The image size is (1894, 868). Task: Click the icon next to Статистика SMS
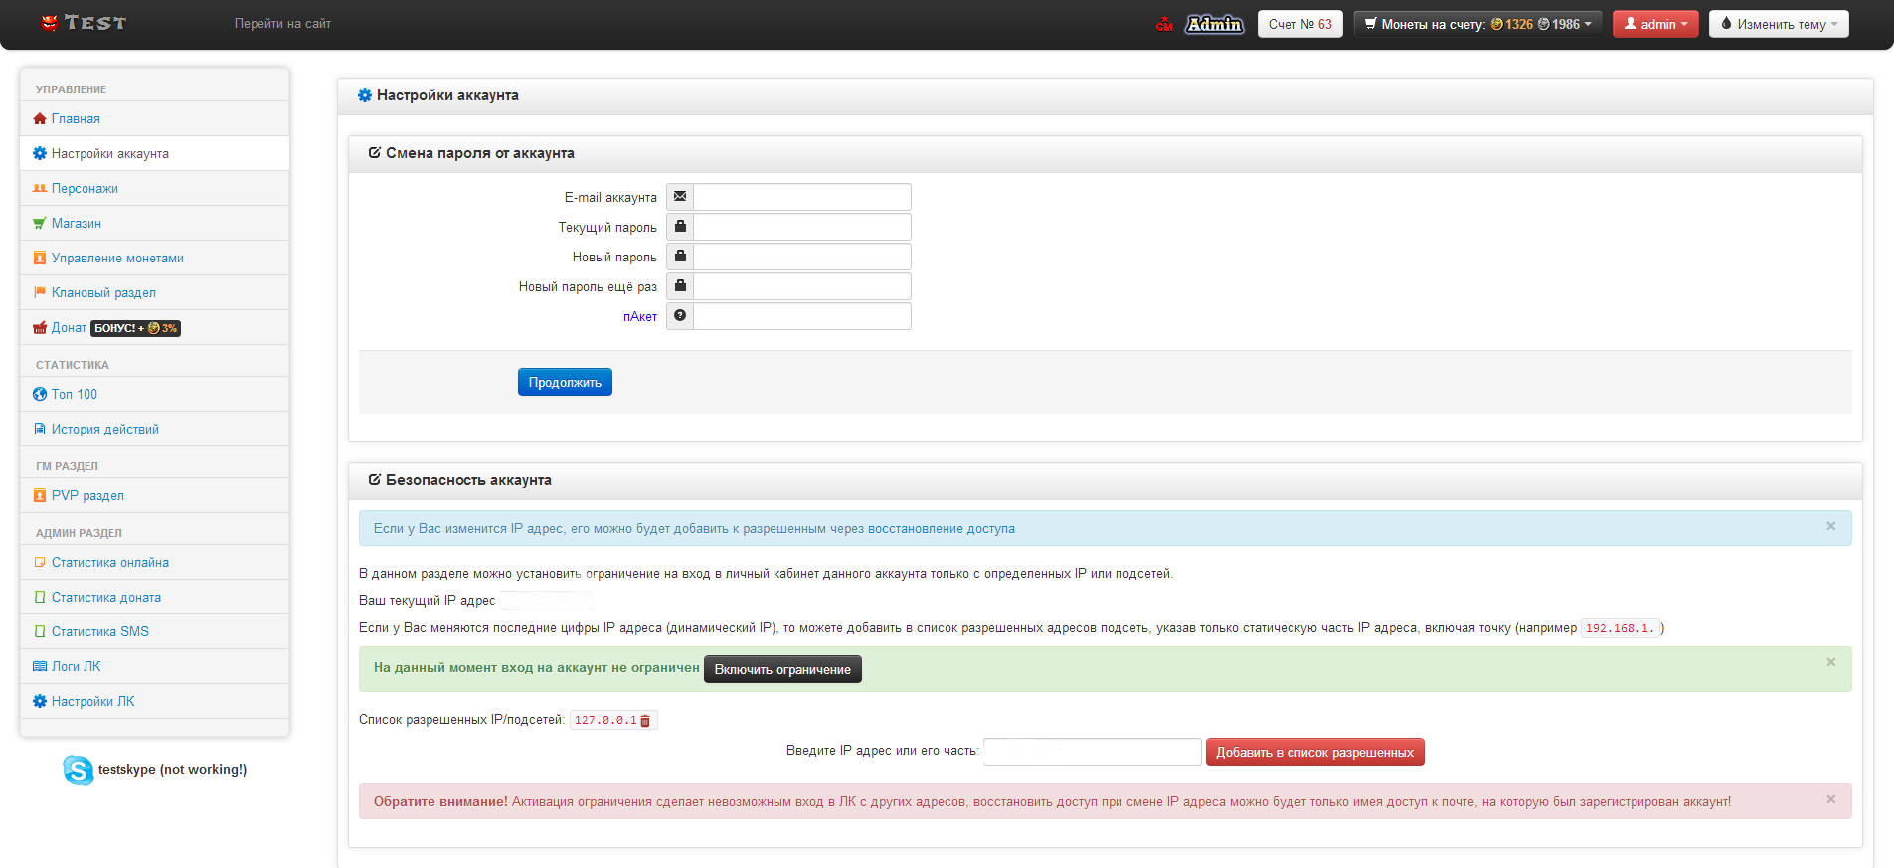40,631
